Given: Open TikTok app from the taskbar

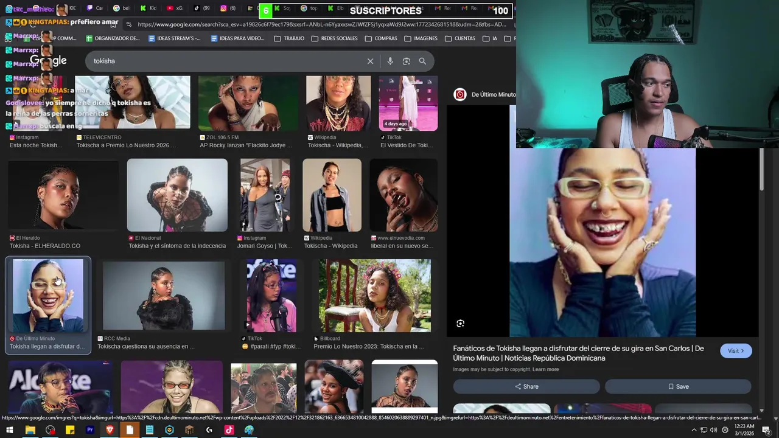Looking at the screenshot, I should [229, 430].
